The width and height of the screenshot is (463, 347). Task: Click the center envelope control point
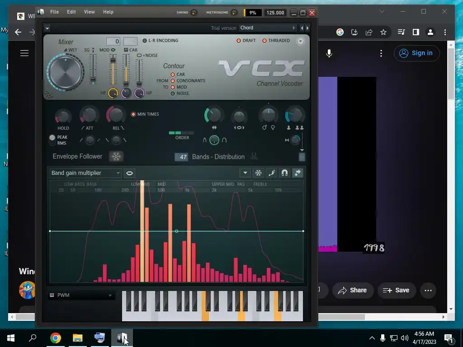click(x=177, y=231)
